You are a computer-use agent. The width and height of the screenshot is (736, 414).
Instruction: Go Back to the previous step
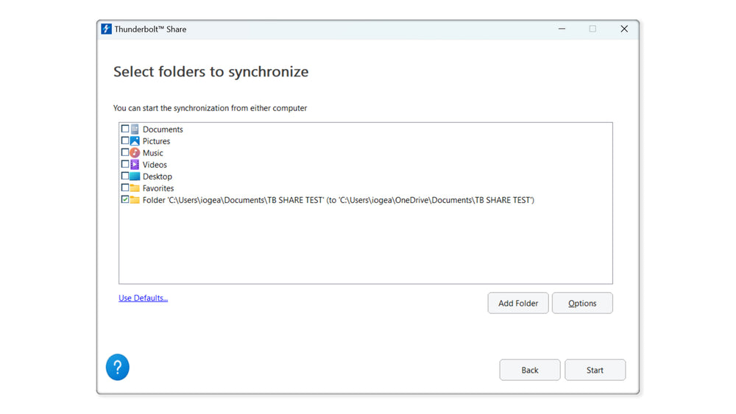(x=530, y=370)
